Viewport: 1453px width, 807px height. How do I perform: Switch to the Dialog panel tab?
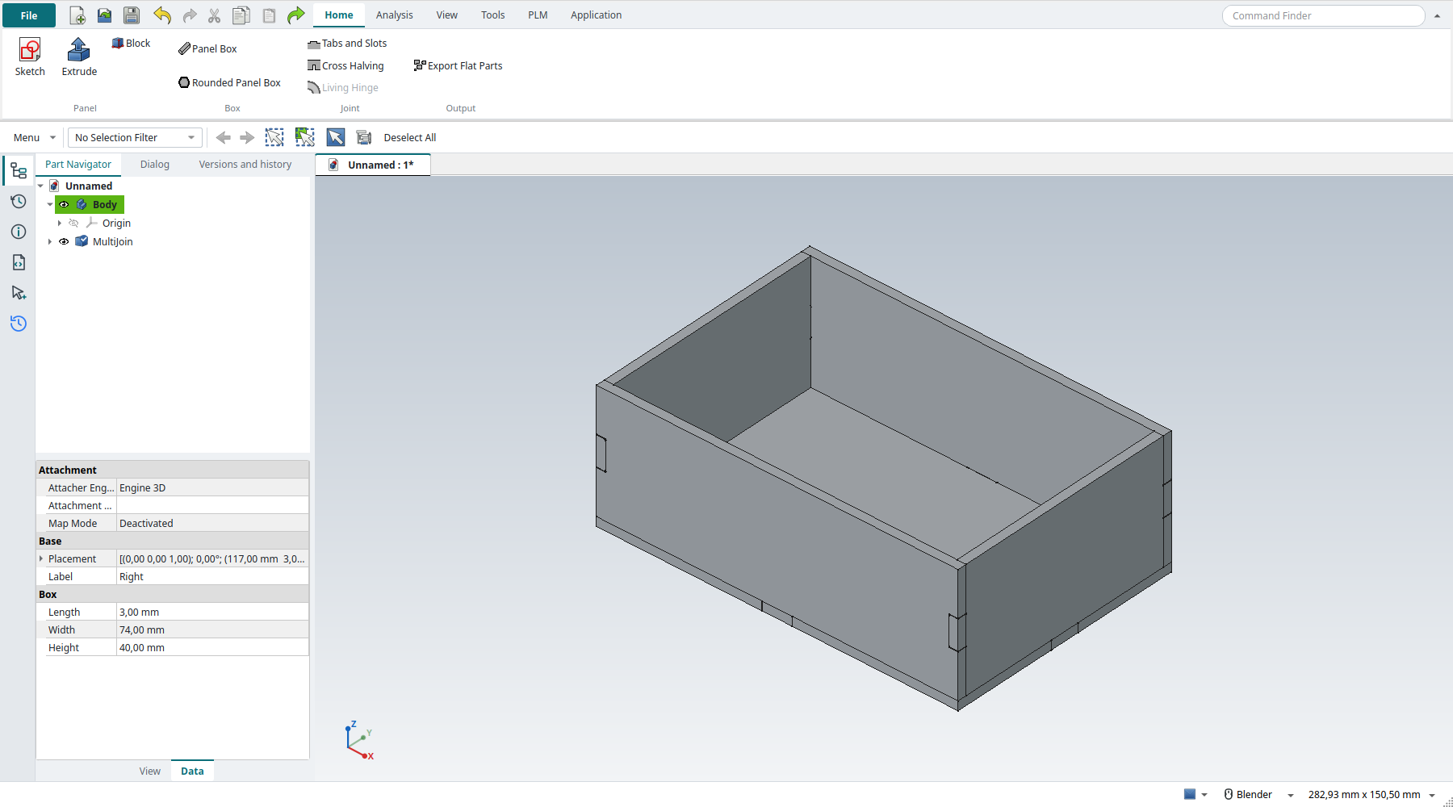pos(154,165)
